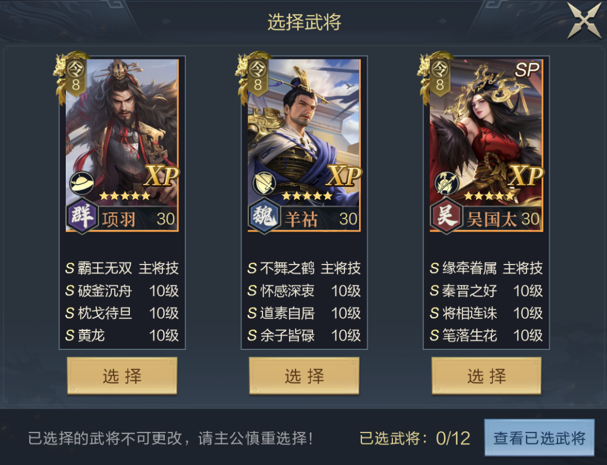Image resolution: width=607 pixels, height=465 pixels.
Task: Open 吴国太's portrait card
Action: 486,145
